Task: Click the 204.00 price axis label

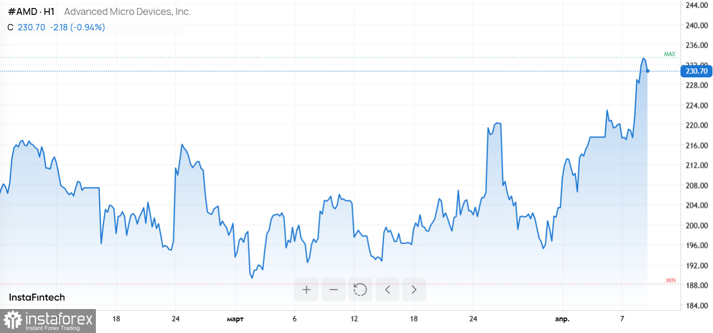Action: 698,205
